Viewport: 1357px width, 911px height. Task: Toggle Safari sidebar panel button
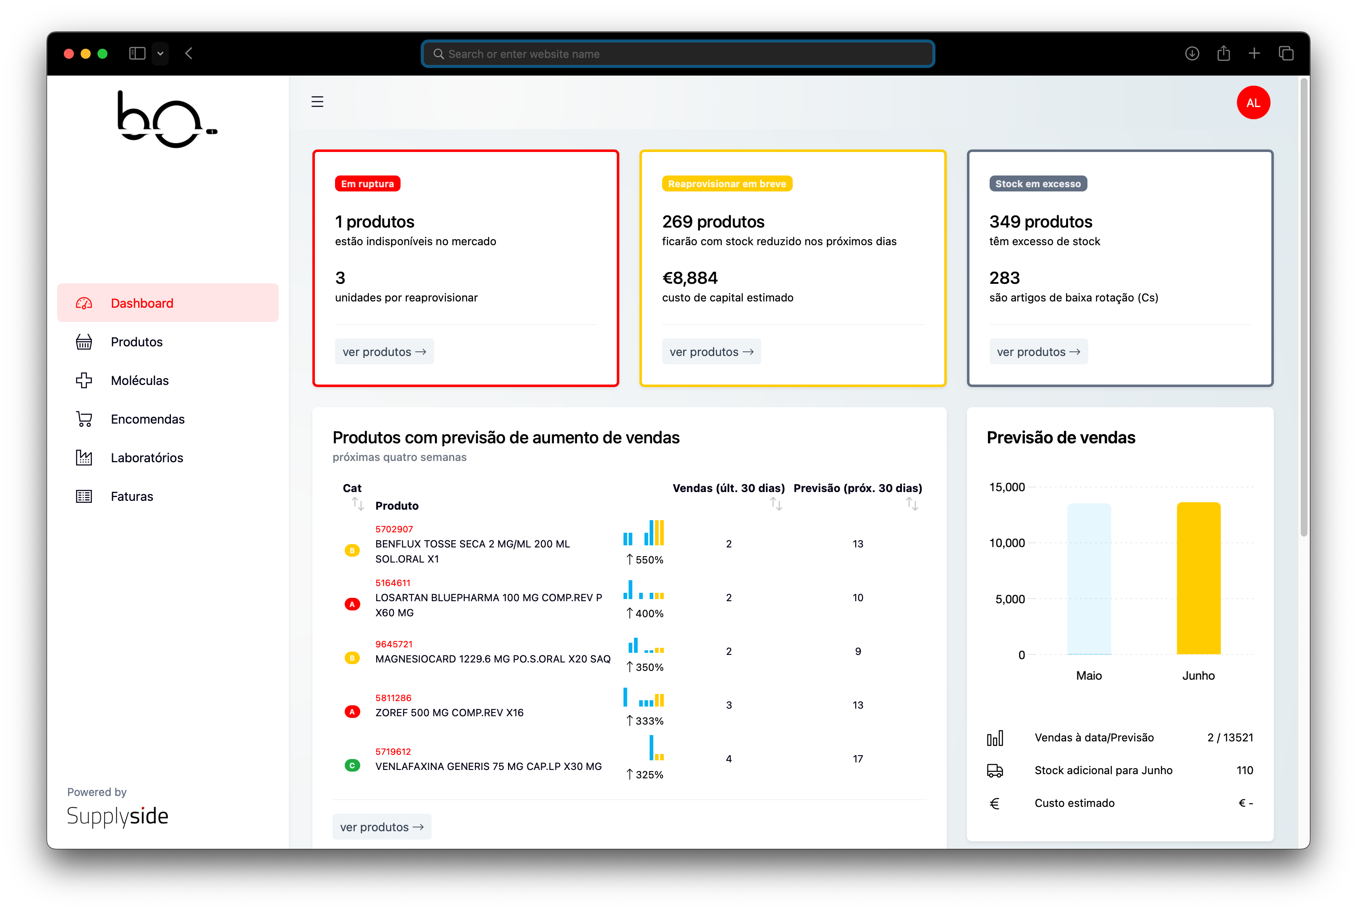[137, 53]
